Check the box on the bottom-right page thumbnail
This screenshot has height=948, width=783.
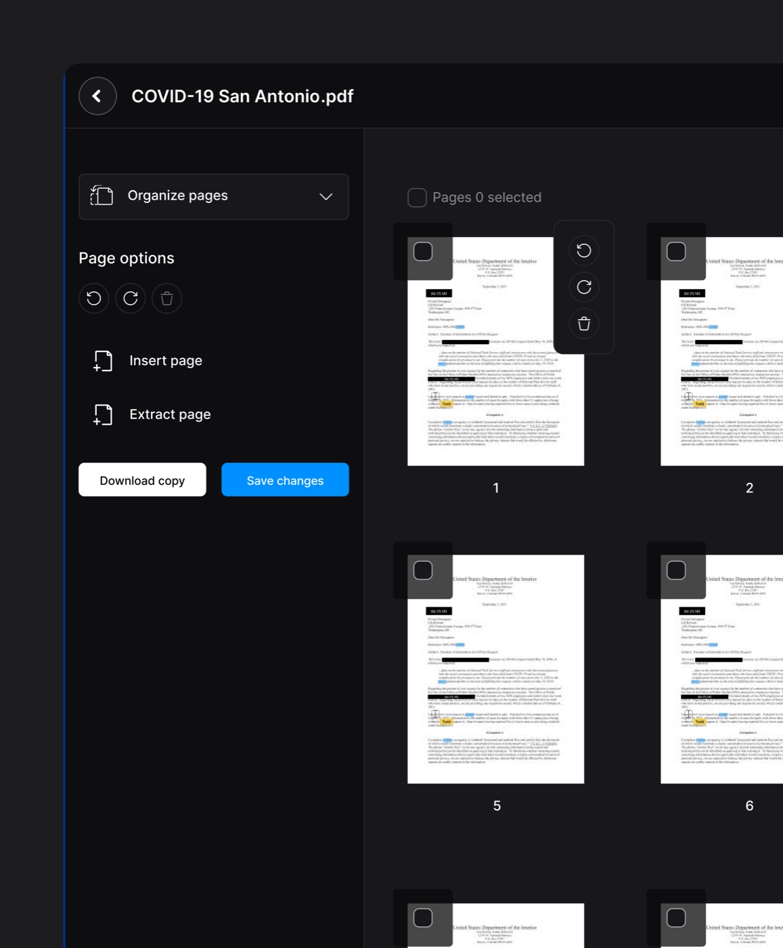676,918
